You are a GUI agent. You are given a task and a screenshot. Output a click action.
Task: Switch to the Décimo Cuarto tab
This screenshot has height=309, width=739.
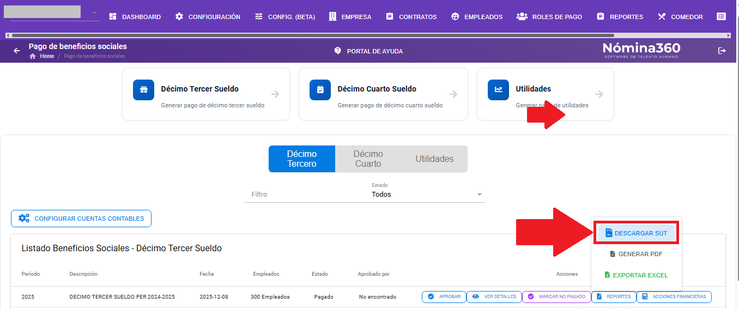point(368,159)
